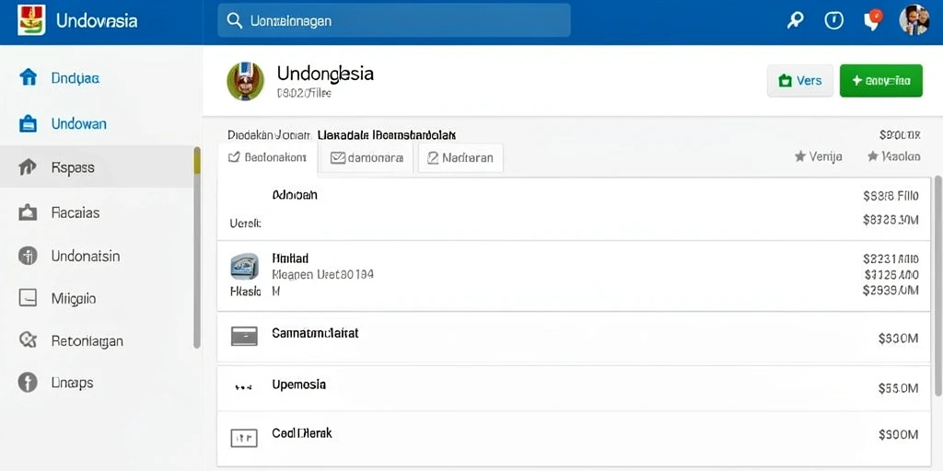Open the key icon in top bar
943x471 pixels.
click(x=795, y=20)
